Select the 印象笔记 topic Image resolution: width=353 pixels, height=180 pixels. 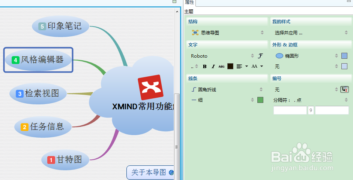tap(60, 26)
